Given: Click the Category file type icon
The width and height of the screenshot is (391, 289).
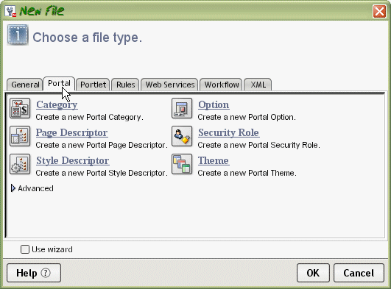Looking at the screenshot, I should click(20, 108).
